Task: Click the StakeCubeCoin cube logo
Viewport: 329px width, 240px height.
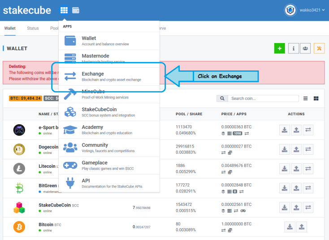Action: 19,207
